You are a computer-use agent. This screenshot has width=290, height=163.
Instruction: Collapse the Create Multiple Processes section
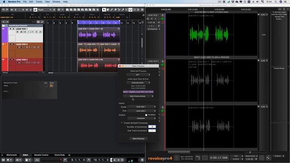coord(122,123)
